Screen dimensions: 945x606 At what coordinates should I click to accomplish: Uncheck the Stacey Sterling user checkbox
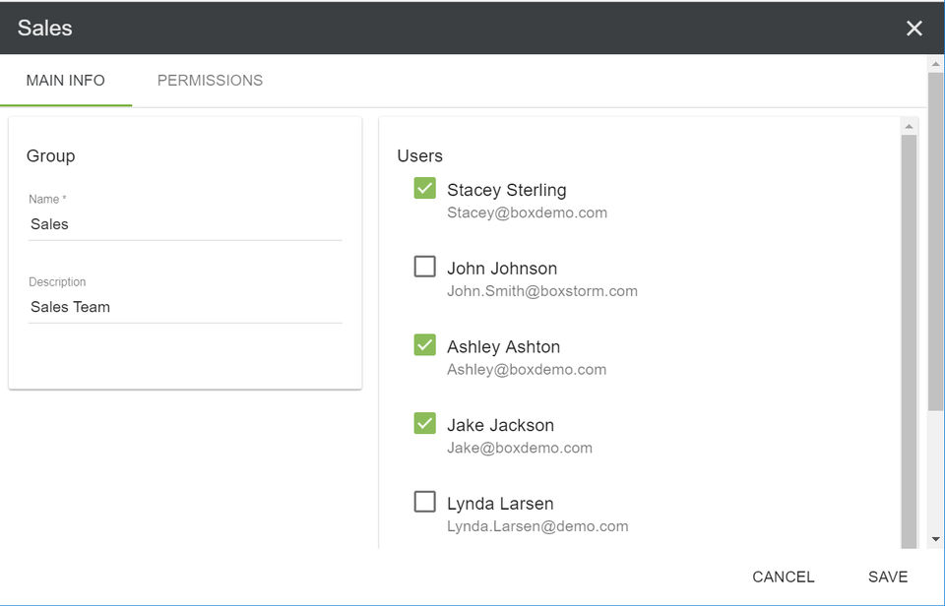424,188
